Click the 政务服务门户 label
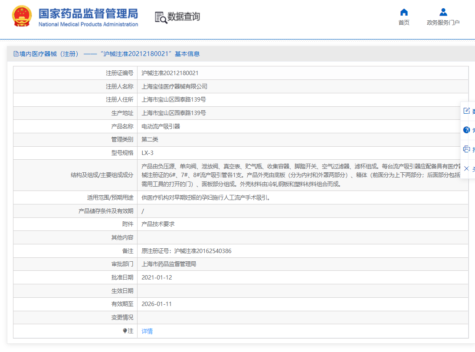This screenshot has width=475, height=352. tap(443, 23)
